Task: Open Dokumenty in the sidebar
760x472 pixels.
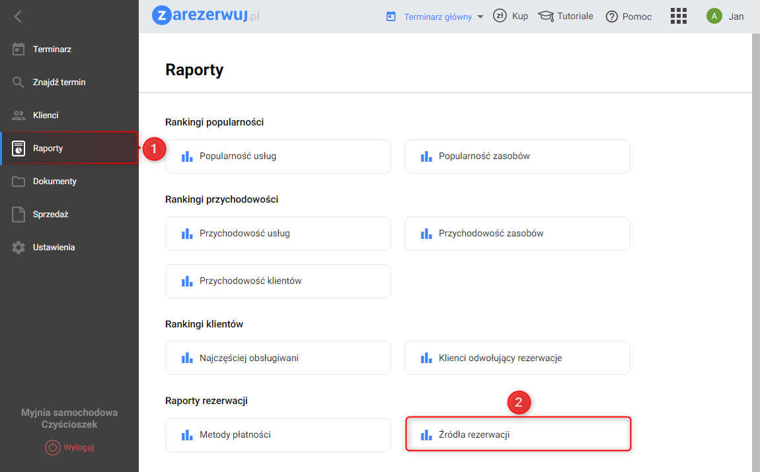Action: [x=69, y=181]
